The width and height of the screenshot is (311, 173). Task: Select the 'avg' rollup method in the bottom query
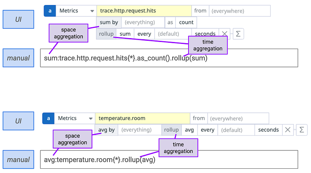click(x=189, y=130)
